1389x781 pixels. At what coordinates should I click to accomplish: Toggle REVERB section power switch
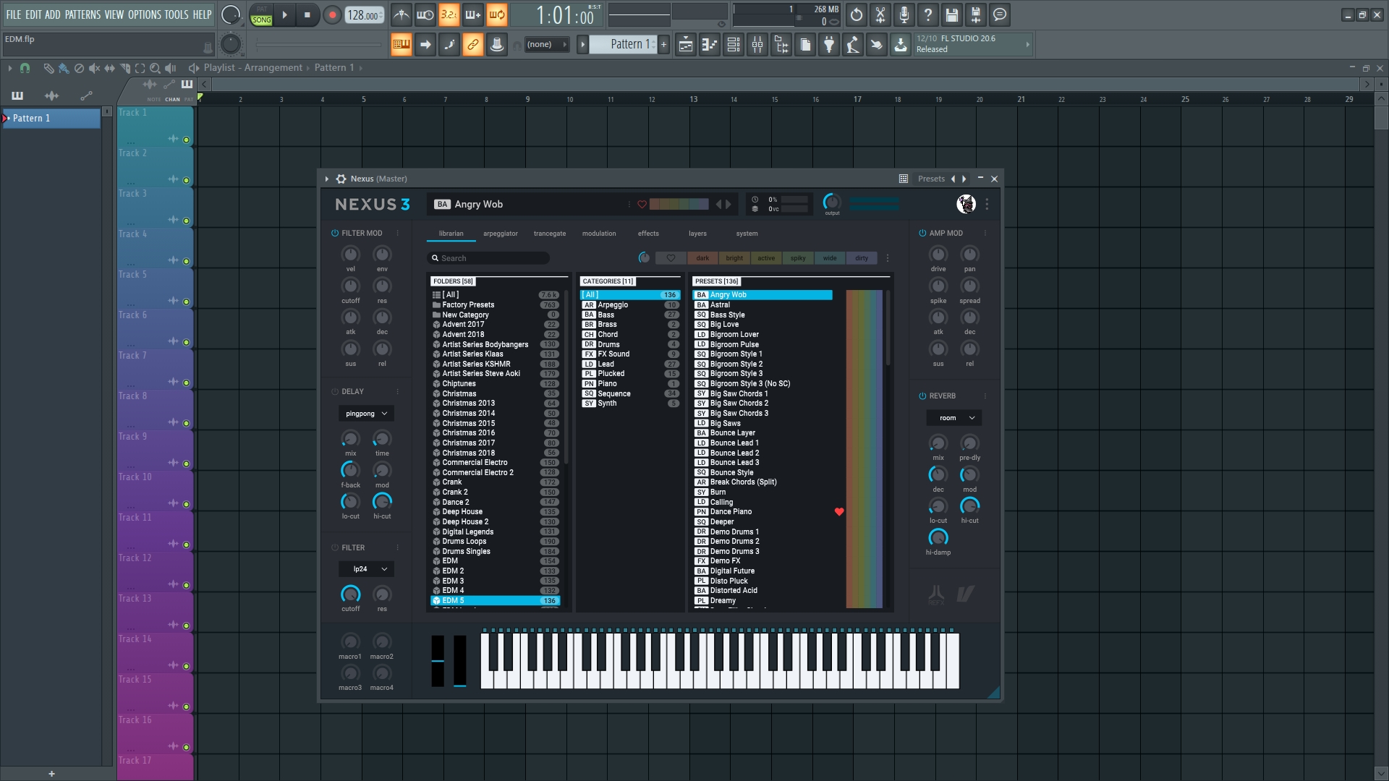(922, 396)
